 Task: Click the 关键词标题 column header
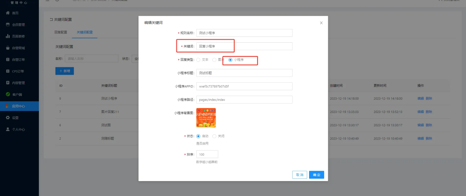[x=109, y=86]
